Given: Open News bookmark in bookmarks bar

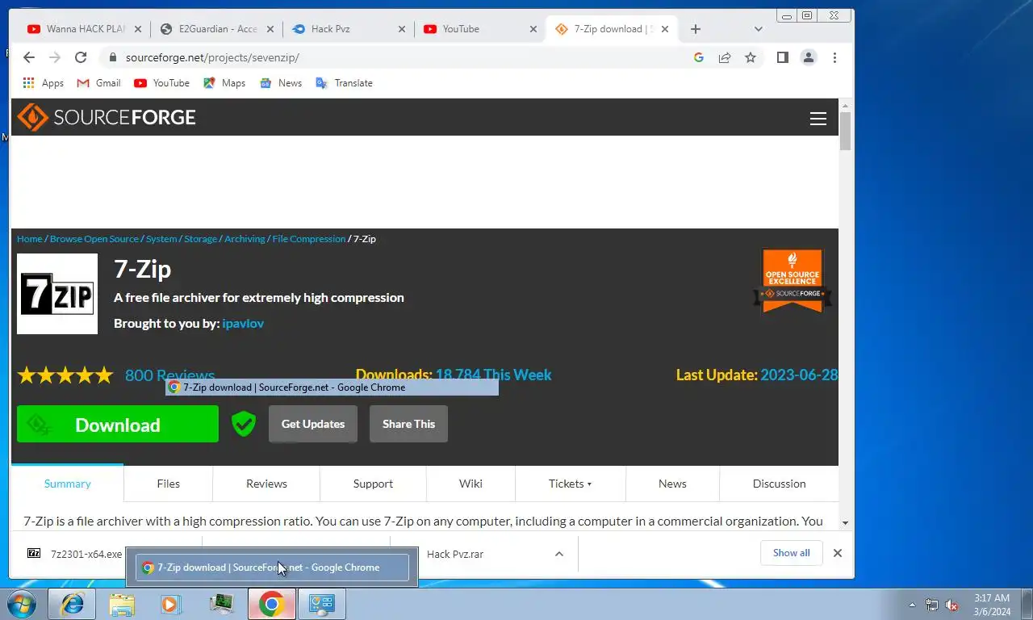Looking at the screenshot, I should (x=281, y=83).
